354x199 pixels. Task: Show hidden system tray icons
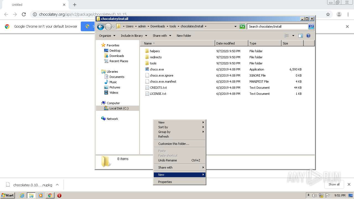[x=308, y=195]
